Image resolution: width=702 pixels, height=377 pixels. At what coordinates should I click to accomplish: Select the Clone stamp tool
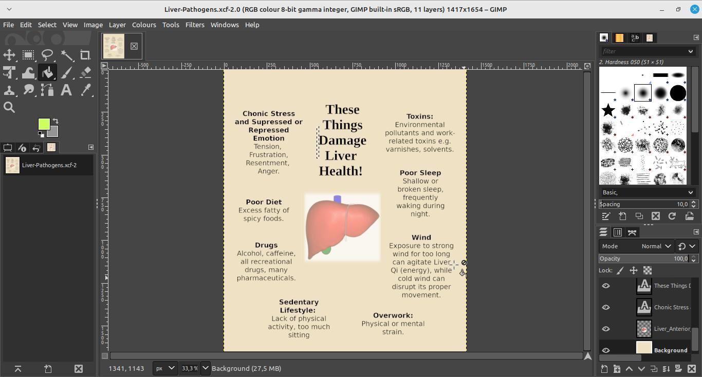tap(9, 90)
